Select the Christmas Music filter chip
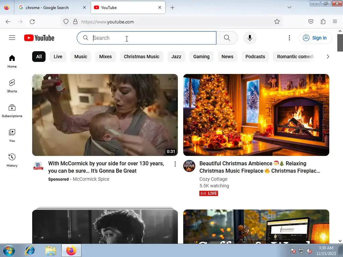Screen dimensions: 343x257 pyautogui.click(x=142, y=57)
